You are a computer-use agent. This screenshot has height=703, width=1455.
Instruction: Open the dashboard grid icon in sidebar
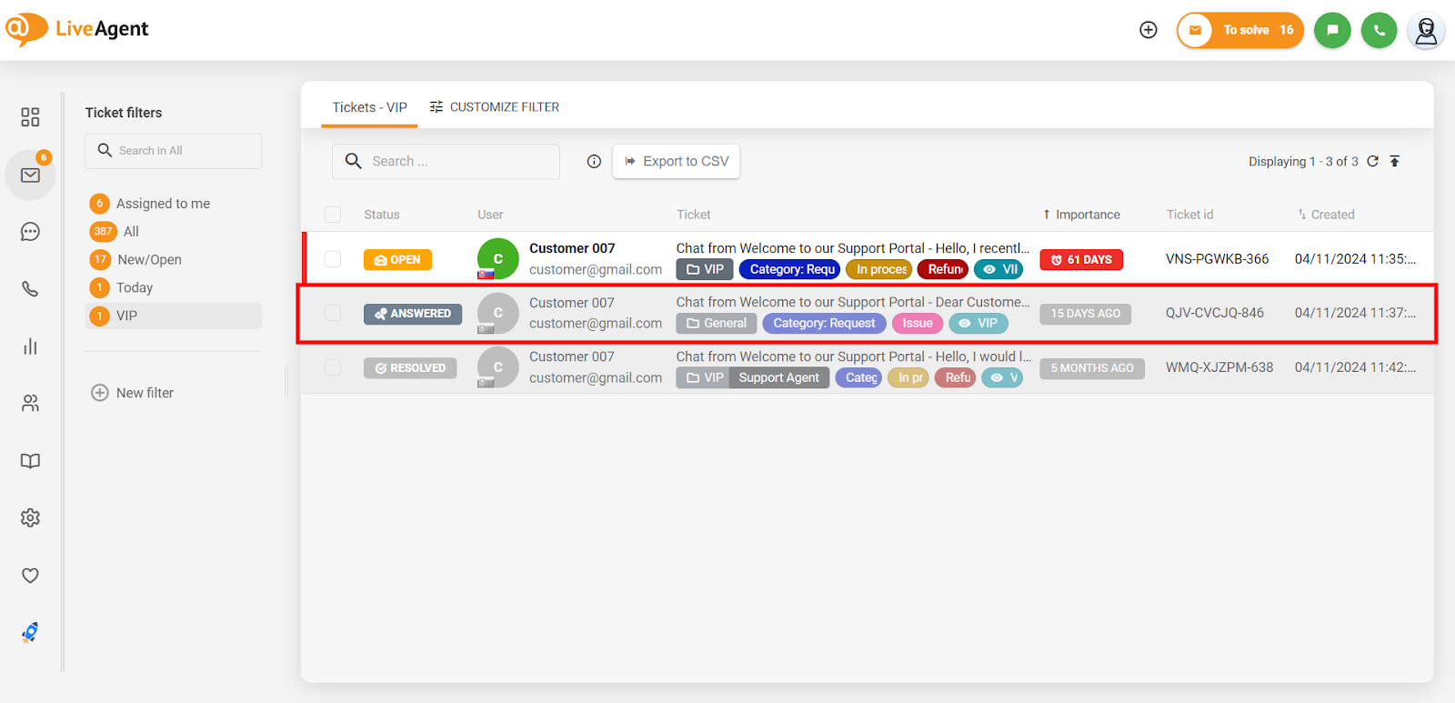coord(30,117)
